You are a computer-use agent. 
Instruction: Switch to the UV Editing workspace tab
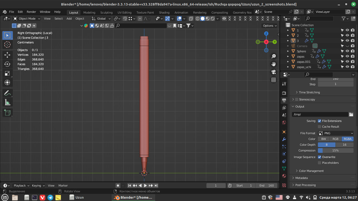click(x=124, y=13)
